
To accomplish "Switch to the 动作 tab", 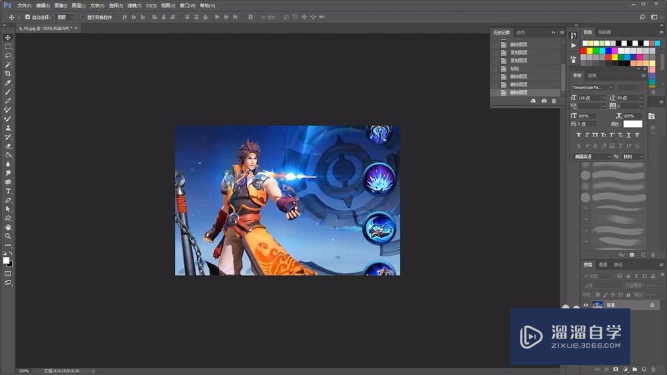I will tap(521, 32).
